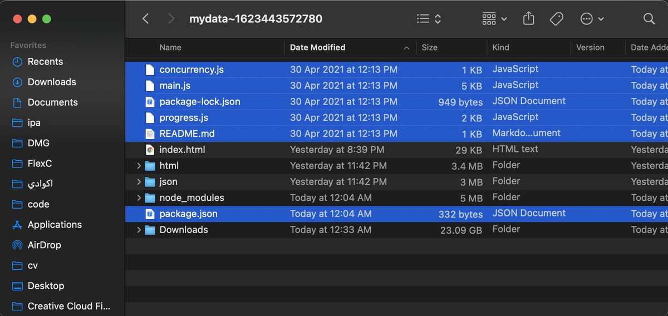Open the list view switcher
The image size is (668, 316).
click(x=429, y=19)
